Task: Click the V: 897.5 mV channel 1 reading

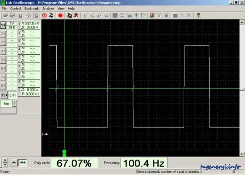Action: (31, 24)
